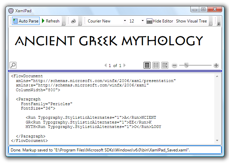Click the ColumnWidth="800" text in editor
Screen dimensions: 229x163
(38, 90)
